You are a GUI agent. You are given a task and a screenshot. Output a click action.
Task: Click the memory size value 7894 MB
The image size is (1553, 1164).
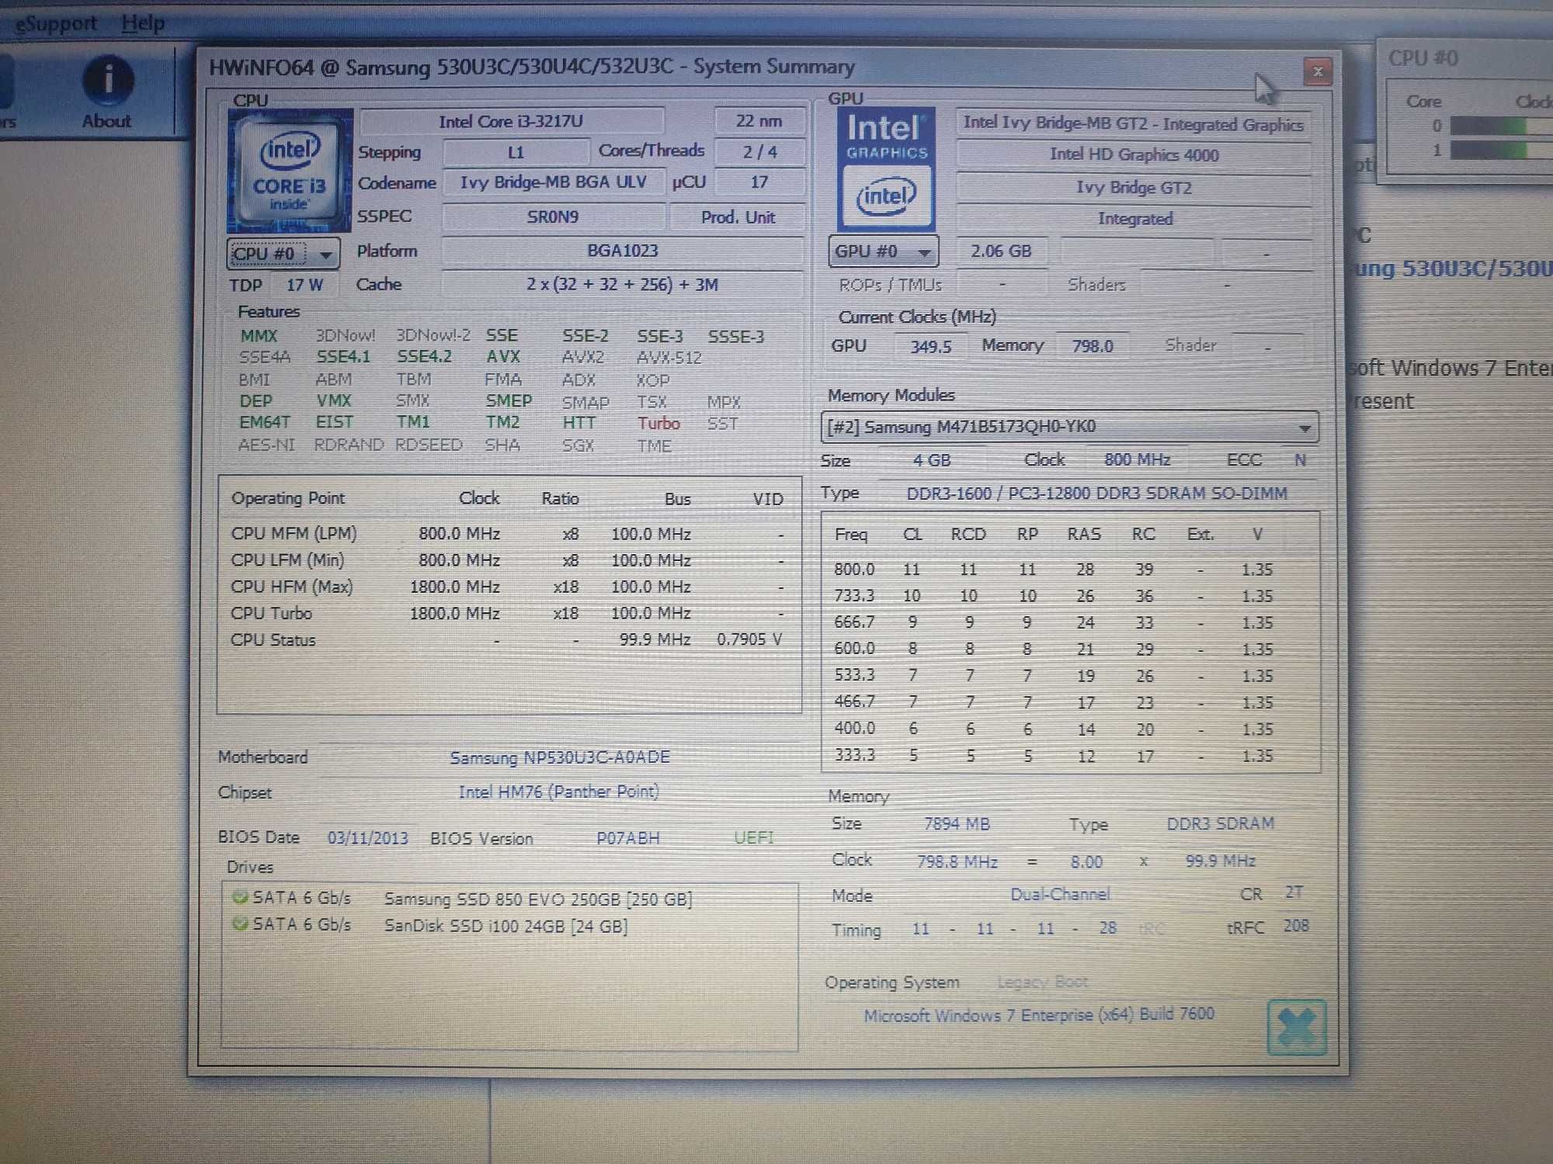(x=957, y=824)
